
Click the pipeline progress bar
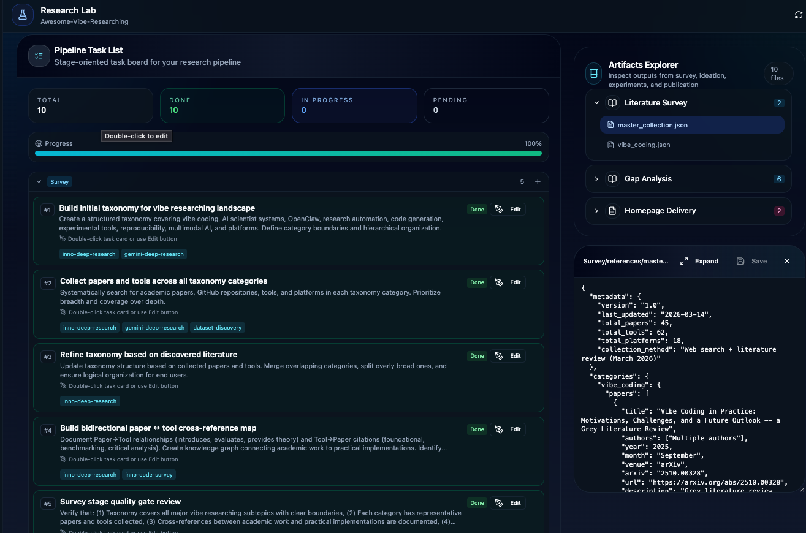tap(288, 153)
